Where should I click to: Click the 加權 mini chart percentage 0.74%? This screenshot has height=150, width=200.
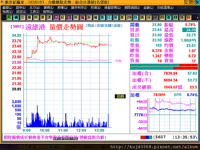[192, 95]
